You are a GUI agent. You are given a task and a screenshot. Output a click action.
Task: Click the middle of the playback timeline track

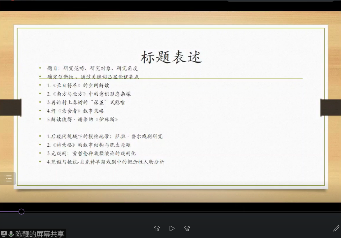[170, 212]
